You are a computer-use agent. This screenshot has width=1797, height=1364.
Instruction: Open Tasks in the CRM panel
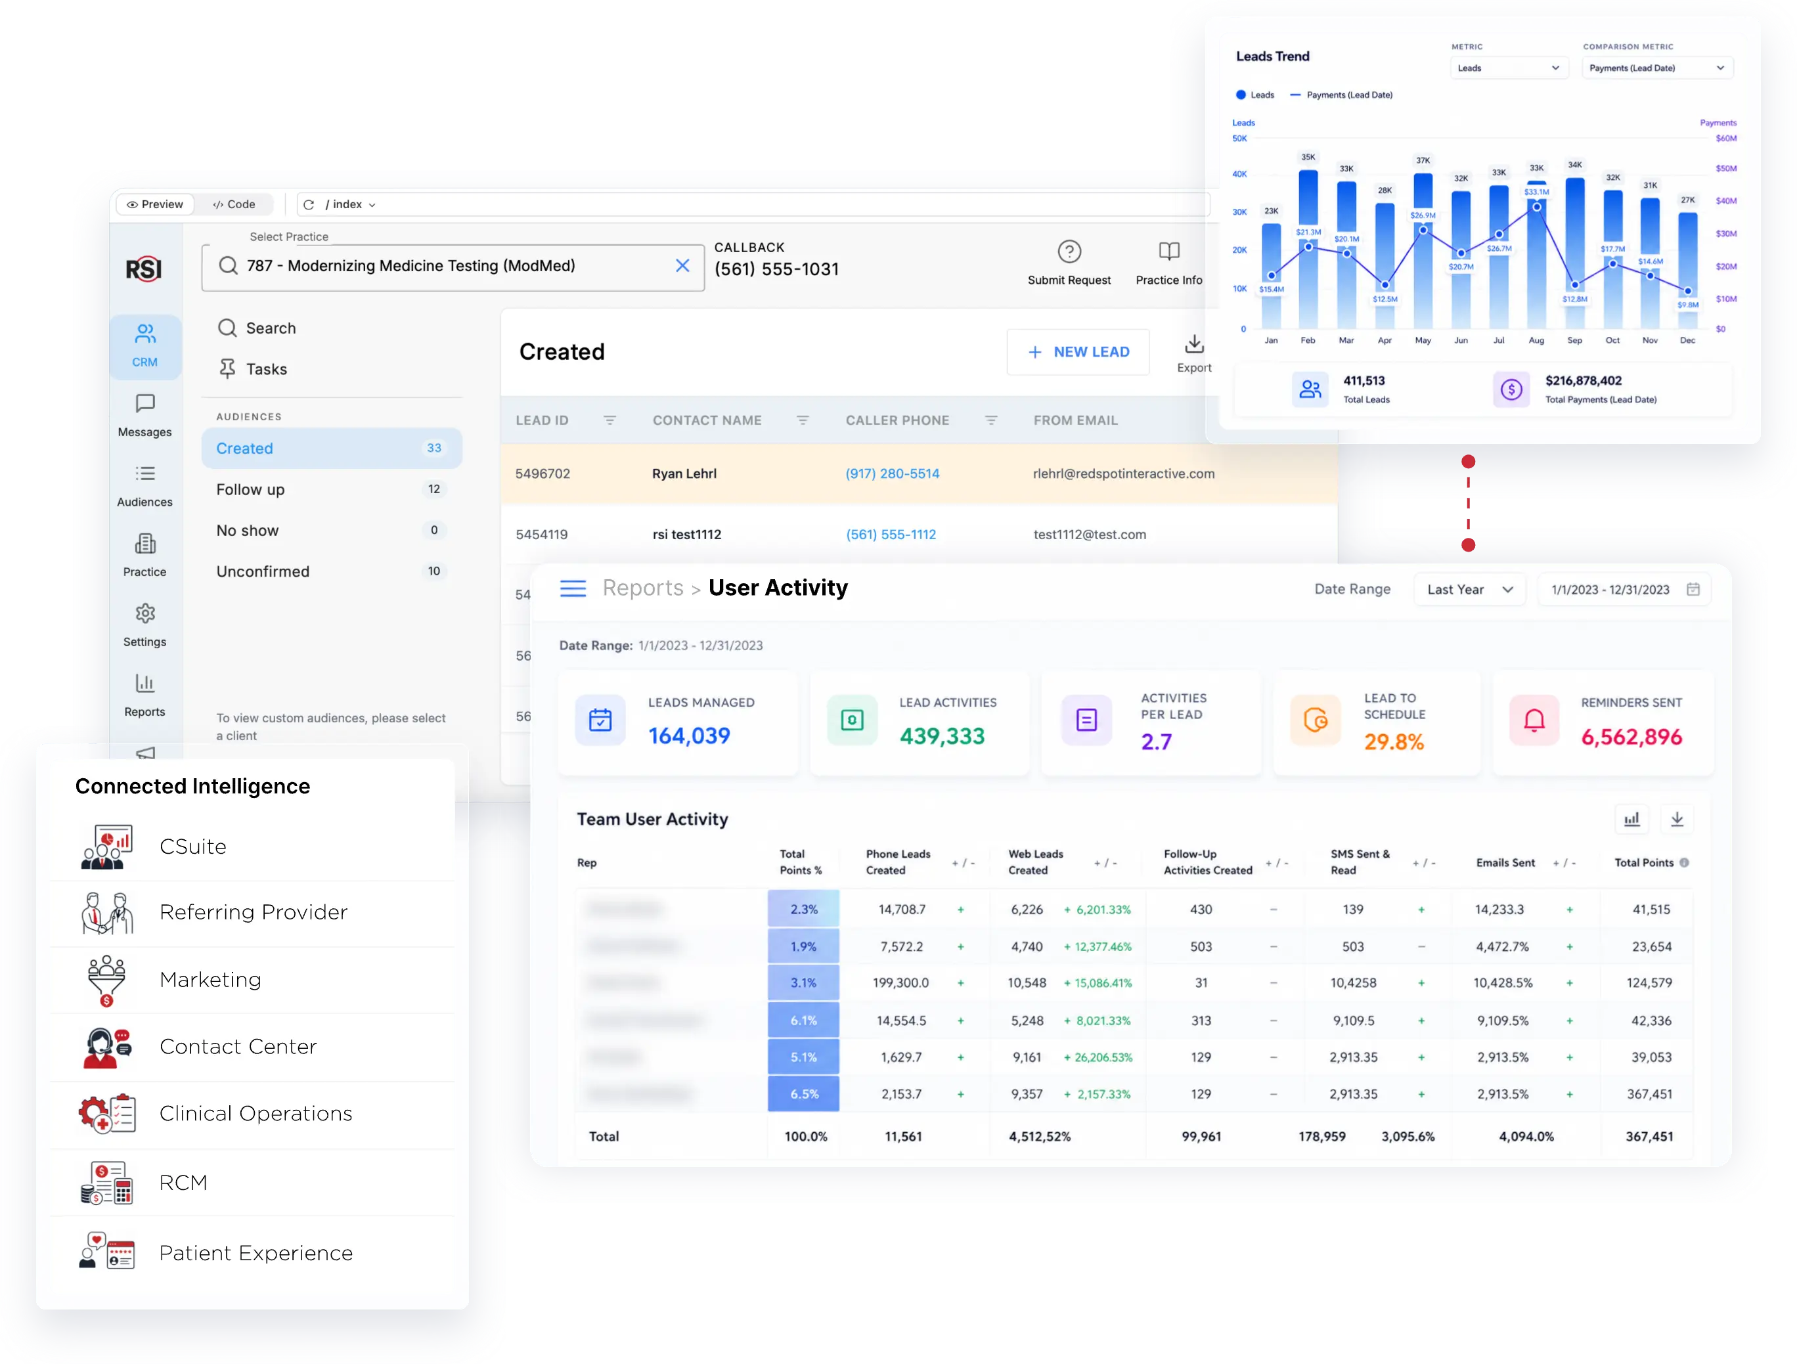pyautogui.click(x=253, y=369)
